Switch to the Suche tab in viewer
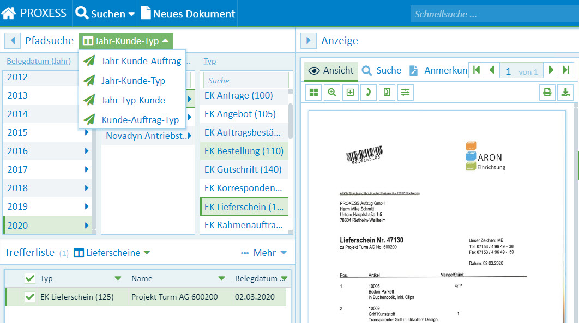The width and height of the screenshot is (579, 323). [x=382, y=70]
